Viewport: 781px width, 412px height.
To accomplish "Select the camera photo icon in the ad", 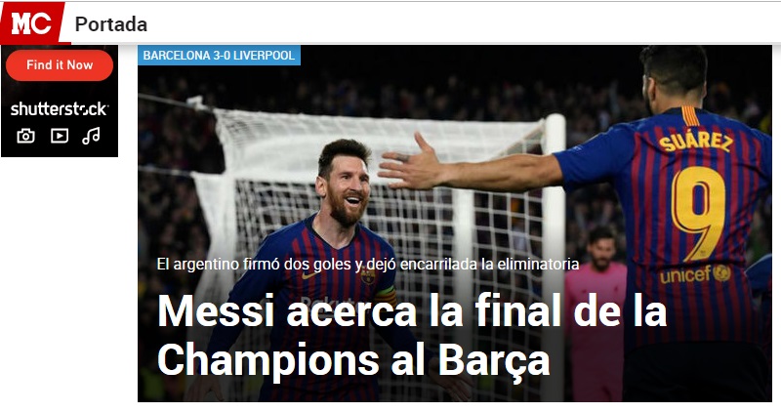I will coord(26,136).
